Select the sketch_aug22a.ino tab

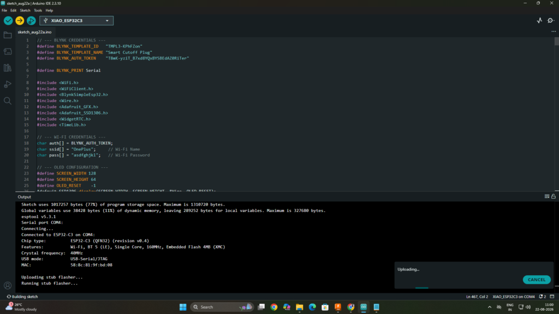tap(34, 32)
